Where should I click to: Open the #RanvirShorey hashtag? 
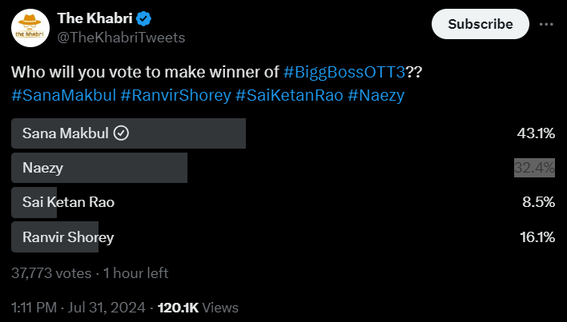pos(174,96)
